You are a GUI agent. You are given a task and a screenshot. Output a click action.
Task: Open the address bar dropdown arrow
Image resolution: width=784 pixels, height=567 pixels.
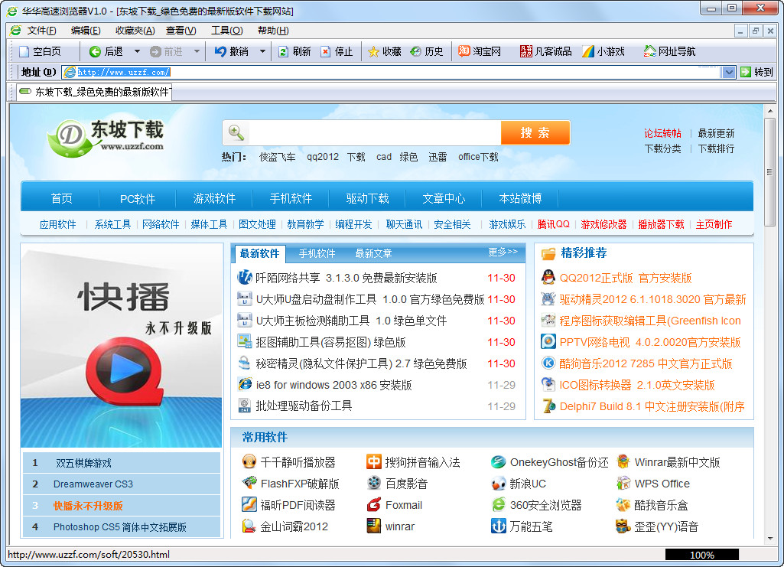tap(728, 73)
